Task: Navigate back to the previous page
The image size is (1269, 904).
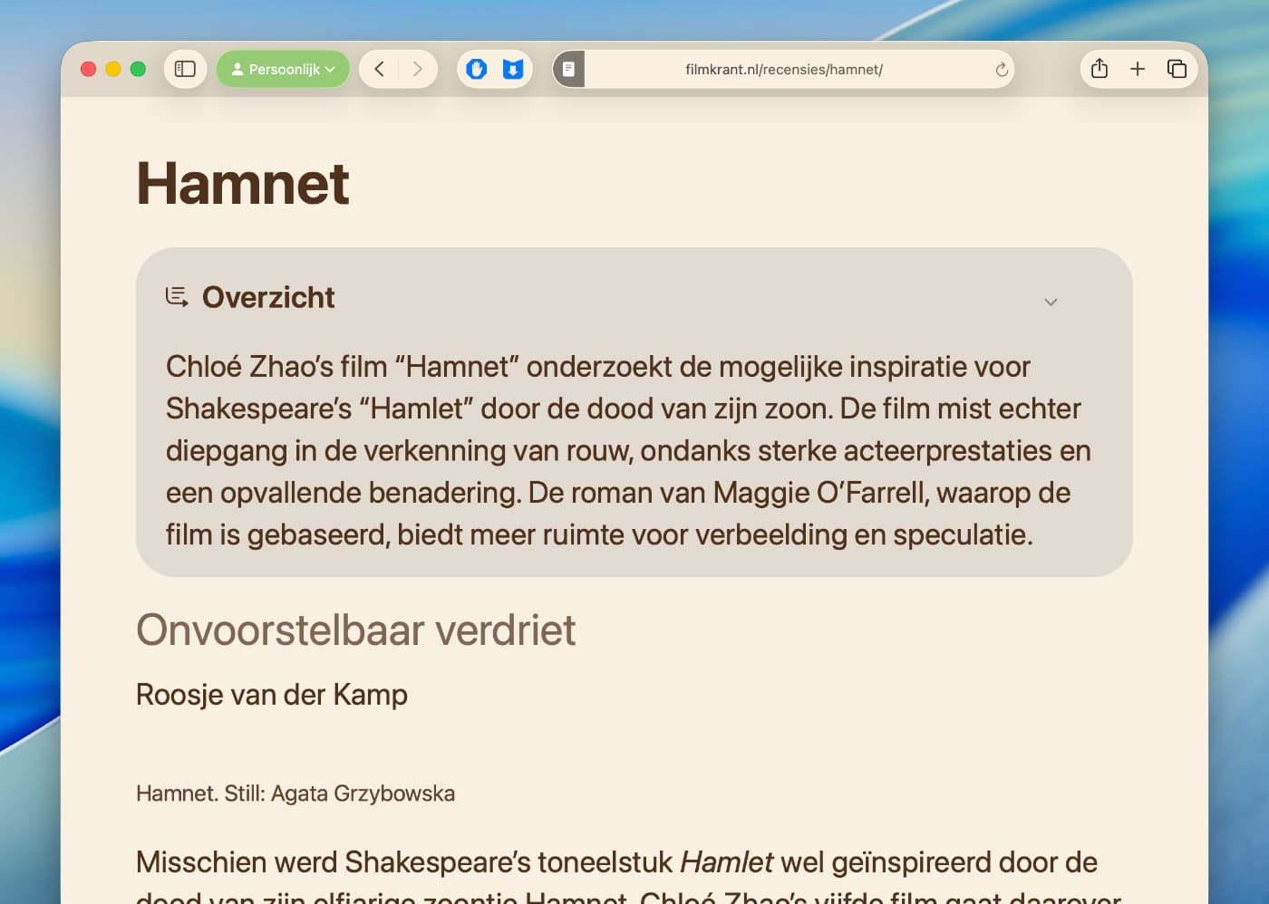Action: coord(379,69)
